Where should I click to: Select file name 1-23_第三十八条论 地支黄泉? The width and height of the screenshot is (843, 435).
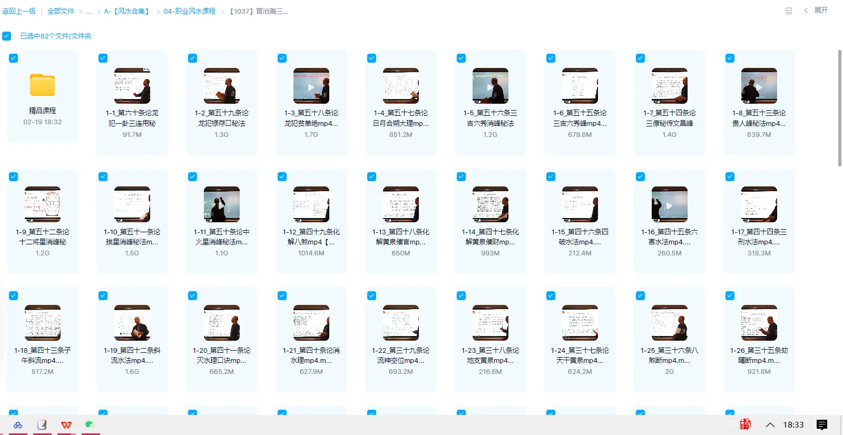(491, 355)
